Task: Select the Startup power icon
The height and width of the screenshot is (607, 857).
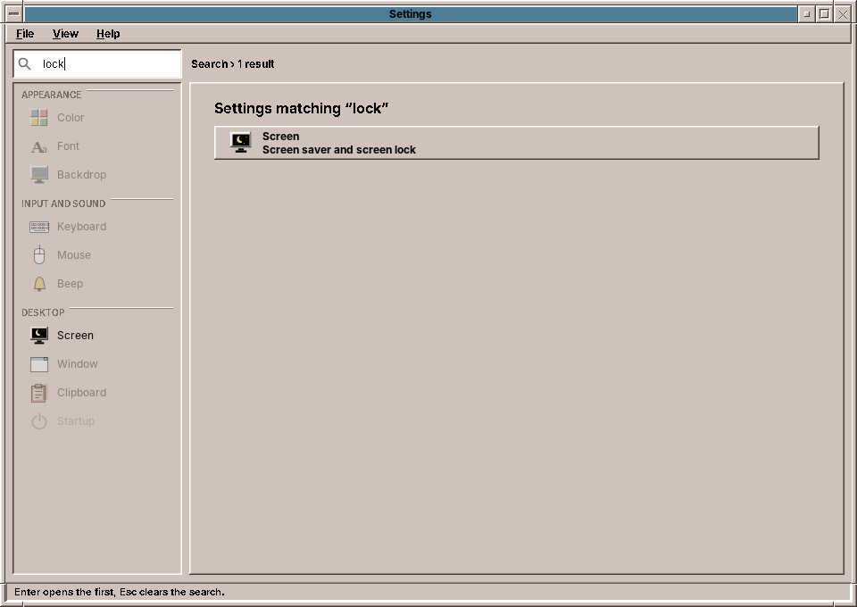Action: click(x=38, y=421)
